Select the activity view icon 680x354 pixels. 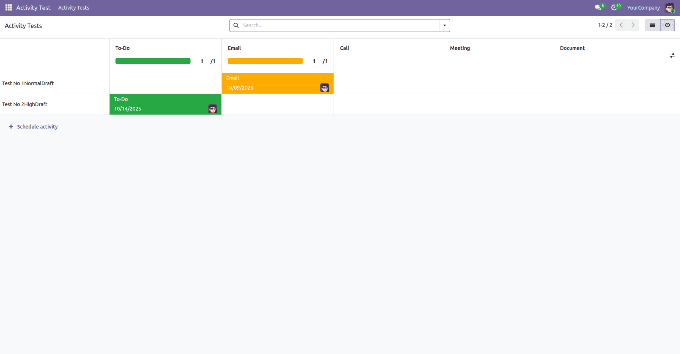coord(667,25)
